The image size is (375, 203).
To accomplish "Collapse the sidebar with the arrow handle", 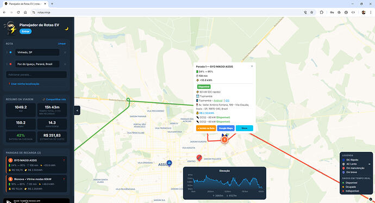I will [x=77, y=110].
